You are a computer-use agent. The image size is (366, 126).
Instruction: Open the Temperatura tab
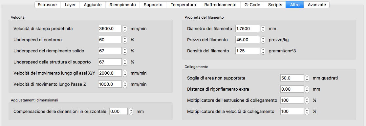(x=183, y=5)
